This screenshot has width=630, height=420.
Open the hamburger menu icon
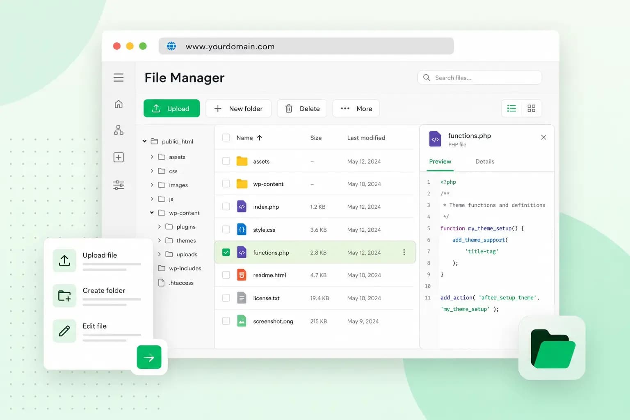click(x=119, y=78)
